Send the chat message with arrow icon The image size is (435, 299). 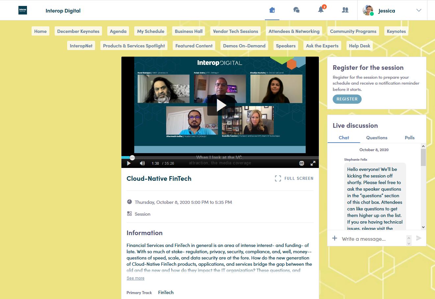(419, 238)
